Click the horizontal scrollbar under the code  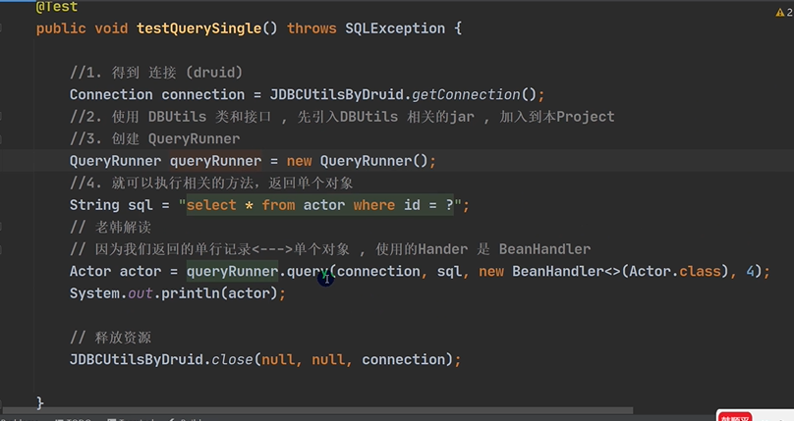318,410
